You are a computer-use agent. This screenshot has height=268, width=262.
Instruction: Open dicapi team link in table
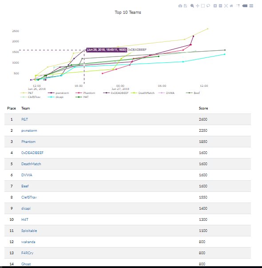[26, 208]
